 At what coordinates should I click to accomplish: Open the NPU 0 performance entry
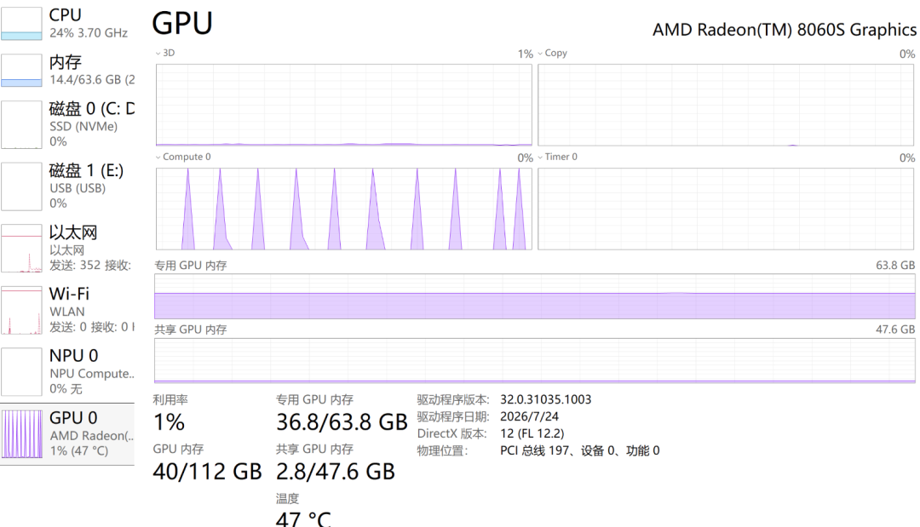[67, 372]
